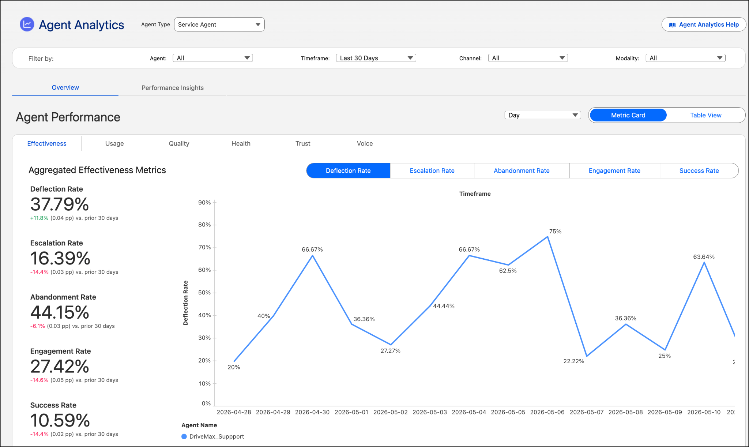Click the book icon in Agent Analytics Help
749x447 pixels.
[672, 25]
